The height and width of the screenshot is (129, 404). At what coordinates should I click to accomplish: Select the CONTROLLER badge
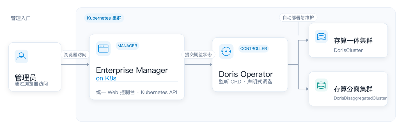click(254, 49)
